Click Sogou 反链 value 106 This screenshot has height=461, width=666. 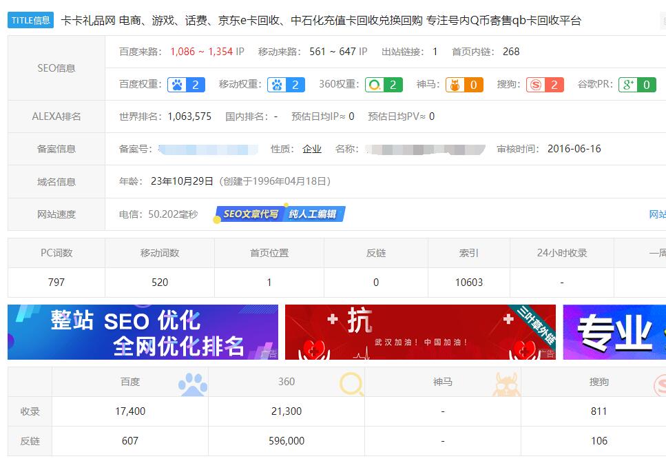(599, 441)
